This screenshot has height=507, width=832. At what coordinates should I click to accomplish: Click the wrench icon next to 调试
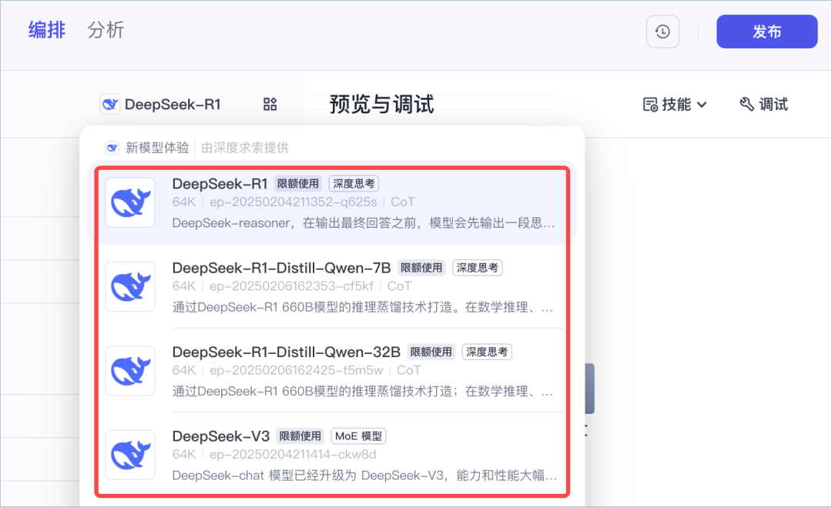click(x=746, y=105)
